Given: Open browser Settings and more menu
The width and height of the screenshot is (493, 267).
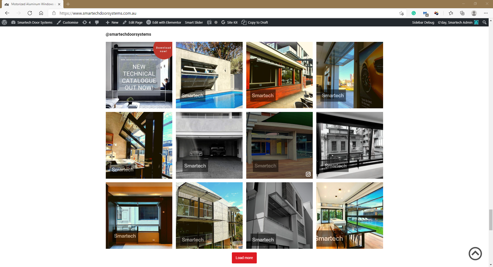Looking at the screenshot, I should pyautogui.click(x=486, y=13).
